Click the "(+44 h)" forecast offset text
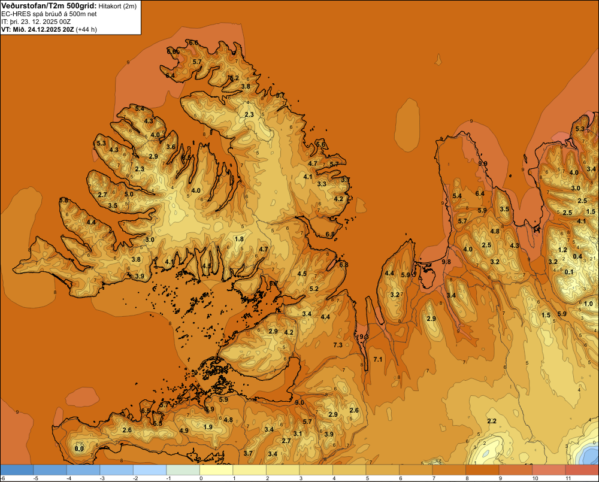599x482 pixels. pos(86,29)
